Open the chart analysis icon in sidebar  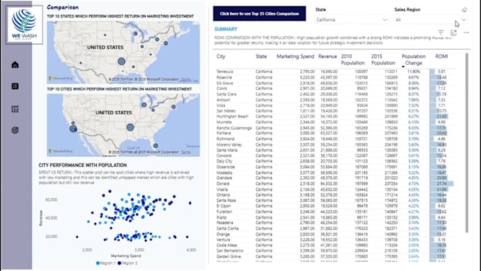click(15, 109)
